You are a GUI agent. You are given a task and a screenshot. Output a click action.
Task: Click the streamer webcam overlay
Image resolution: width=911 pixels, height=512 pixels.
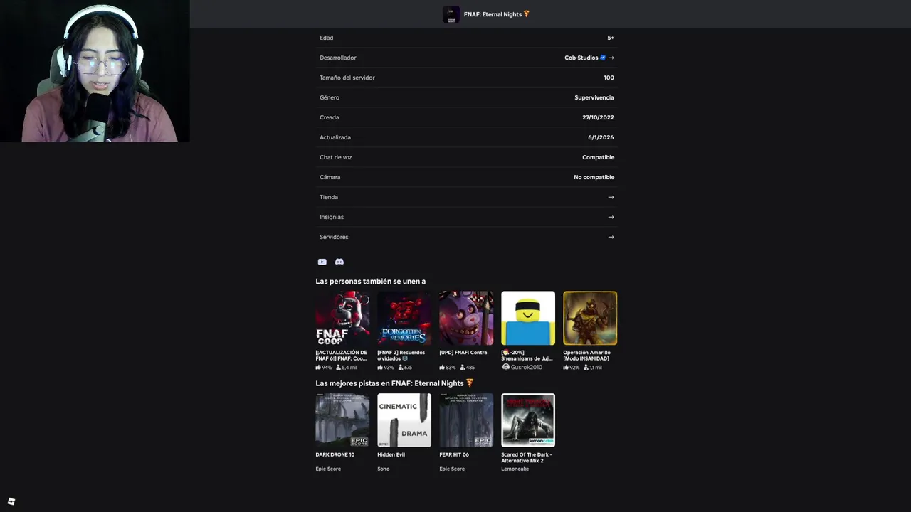pos(95,71)
